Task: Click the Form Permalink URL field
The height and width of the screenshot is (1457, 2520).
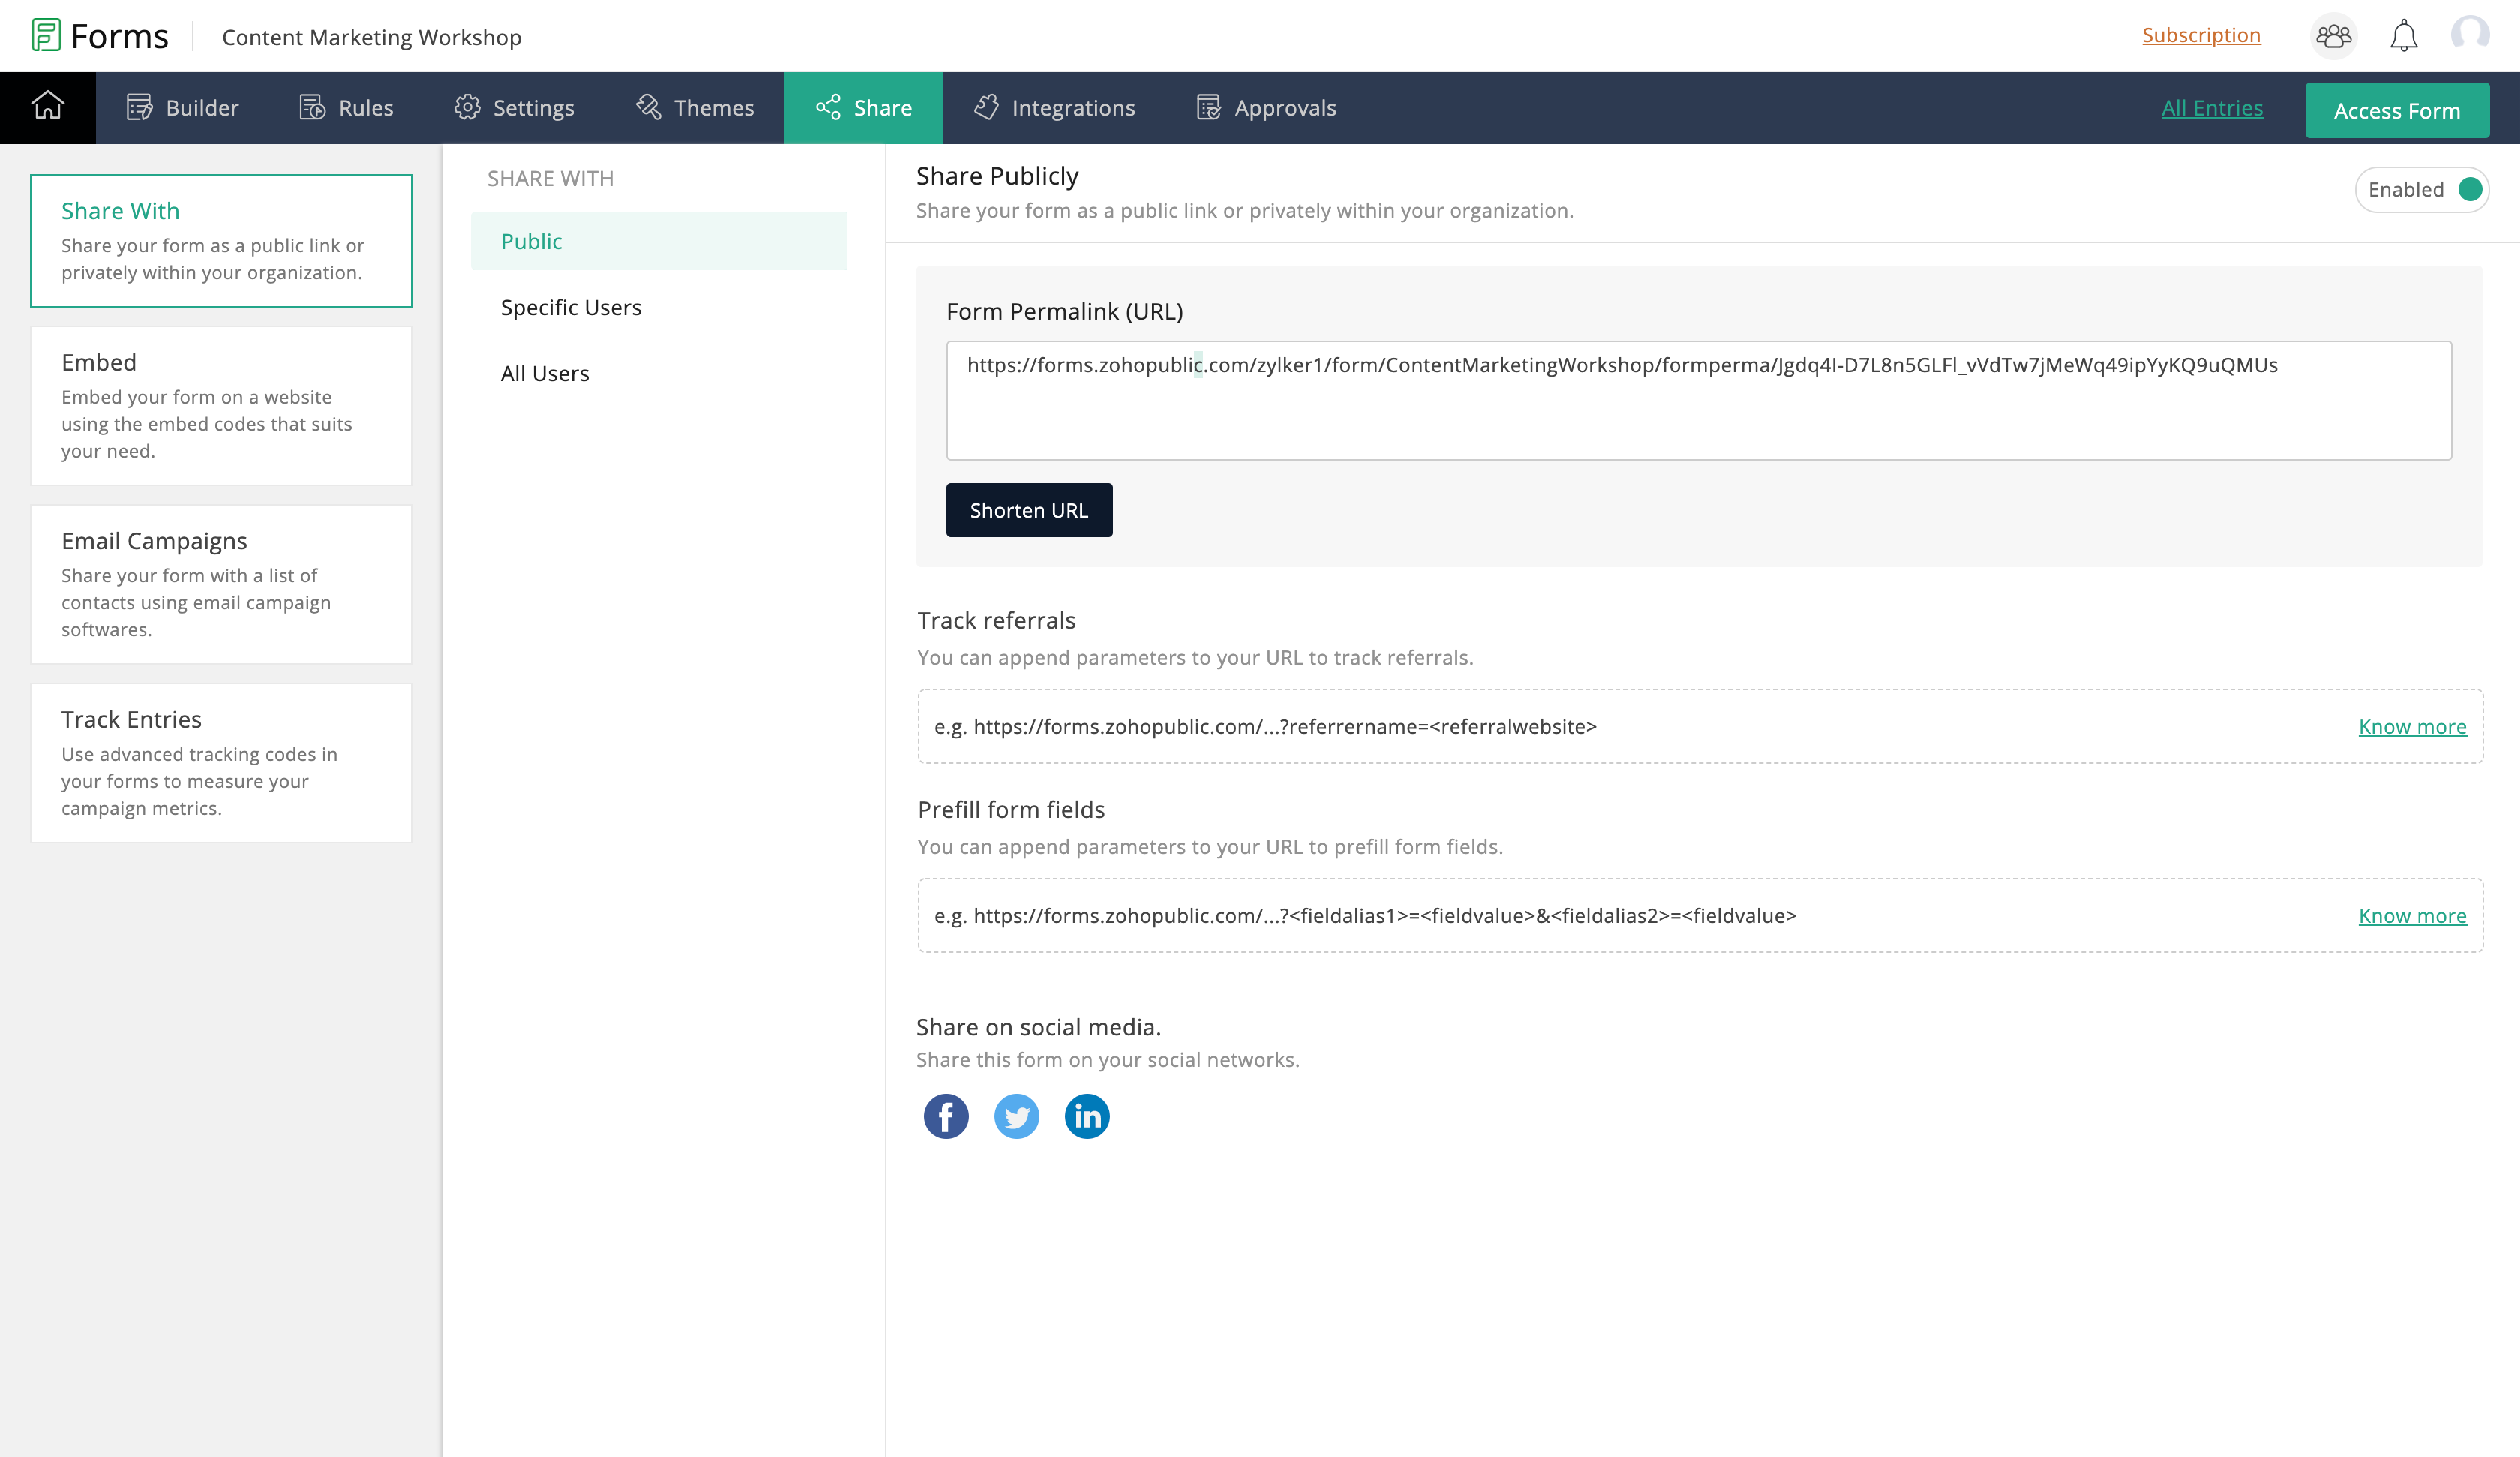Action: coord(1698,401)
